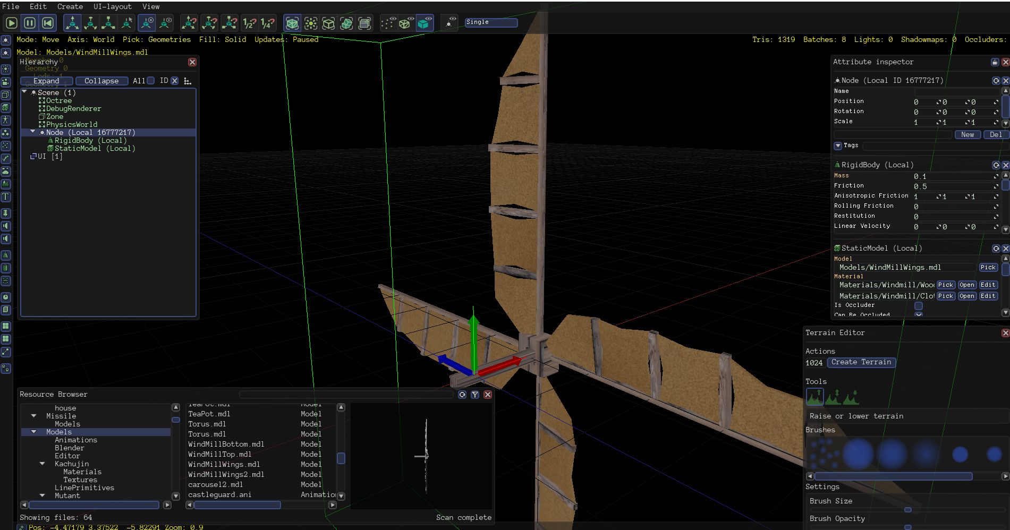Set fill mode to wireframe
This screenshot has width=1010, height=530.
[406, 23]
